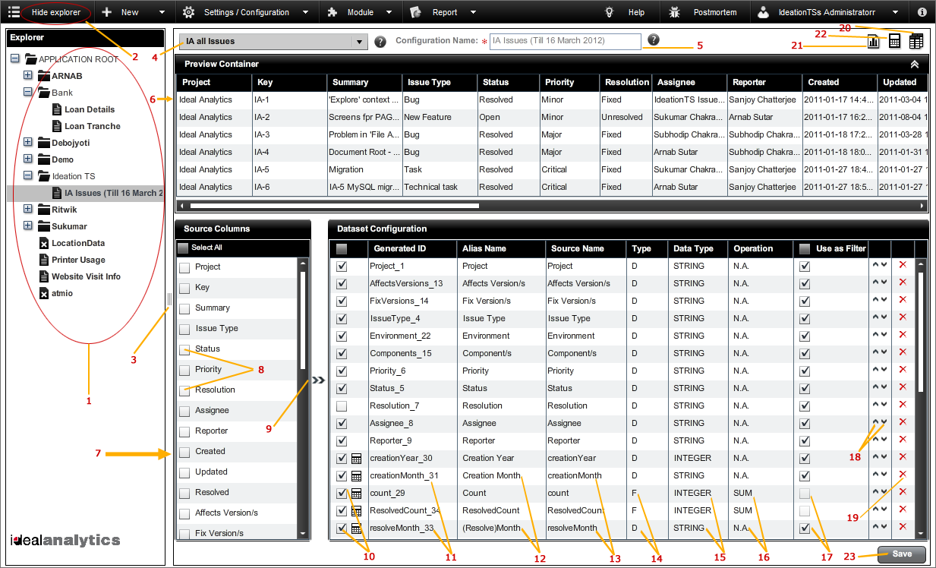Check the Updated box in Source Columns
The image size is (936, 568).
click(184, 472)
